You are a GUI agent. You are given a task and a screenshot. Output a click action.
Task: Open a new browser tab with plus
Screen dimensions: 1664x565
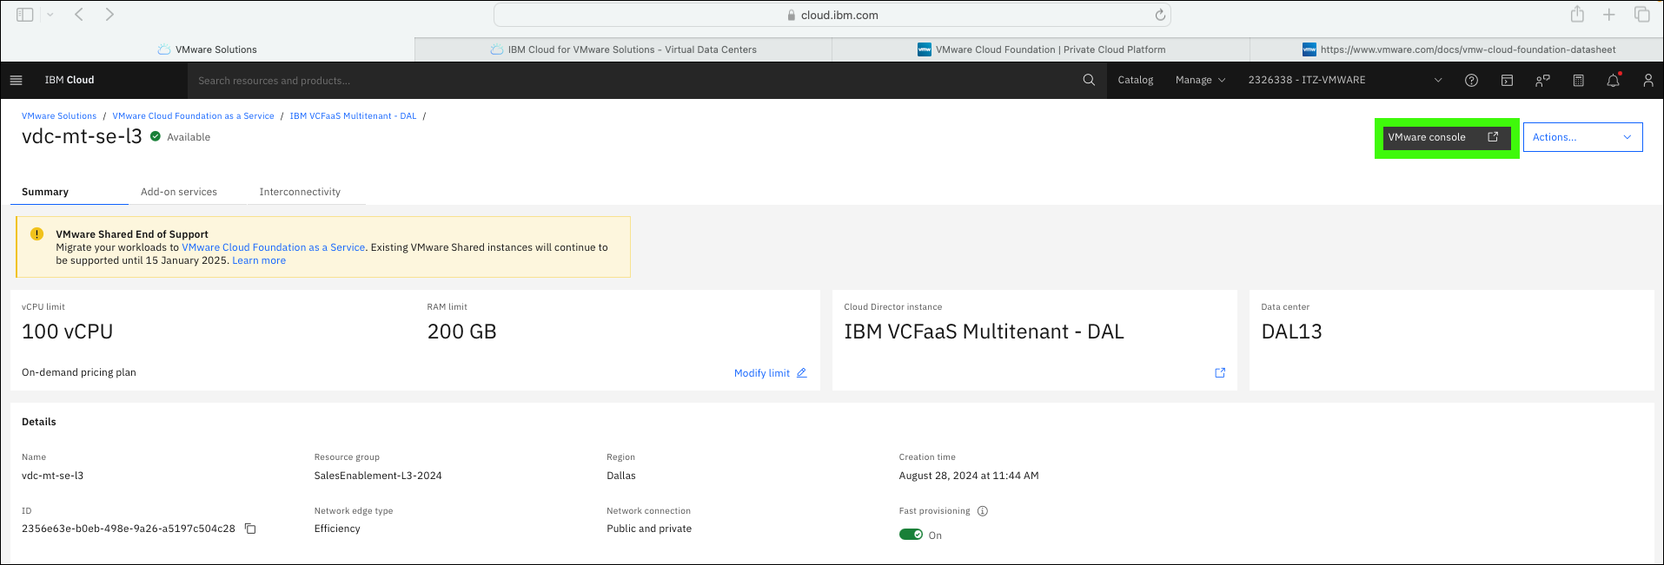pyautogui.click(x=1609, y=15)
